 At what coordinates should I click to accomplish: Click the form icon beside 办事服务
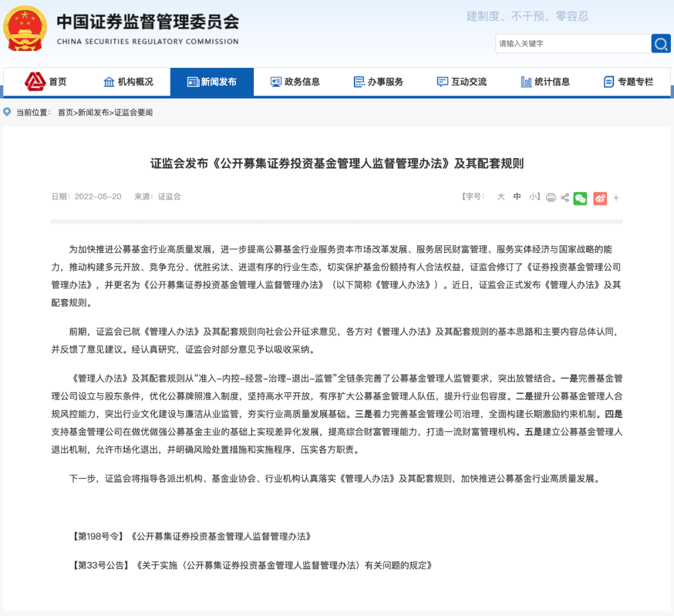tap(359, 82)
